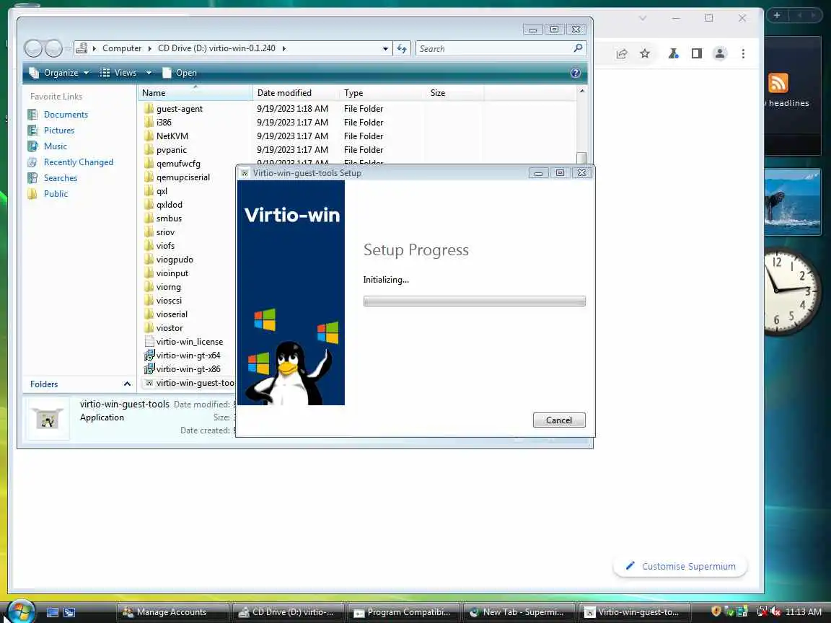831x623 pixels.
Task: Toggle the browser side panel icon
Action: (697, 53)
